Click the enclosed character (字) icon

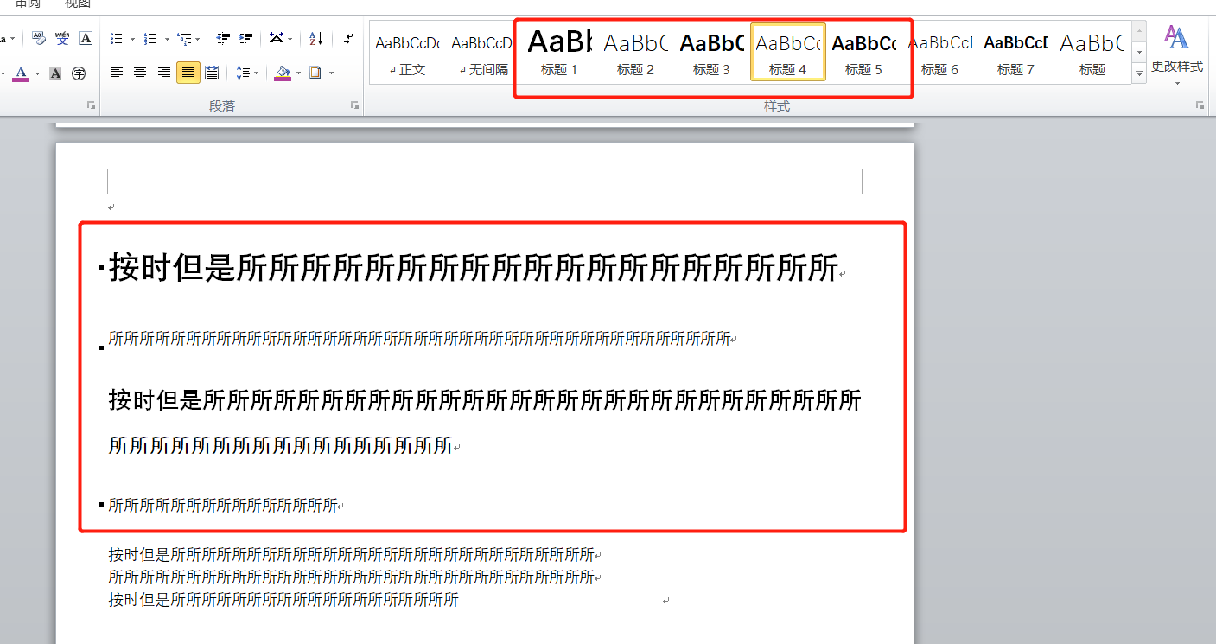pyautogui.click(x=79, y=73)
